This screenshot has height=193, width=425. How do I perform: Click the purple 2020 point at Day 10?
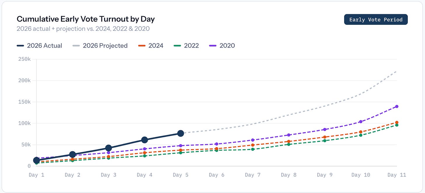click(x=361, y=121)
